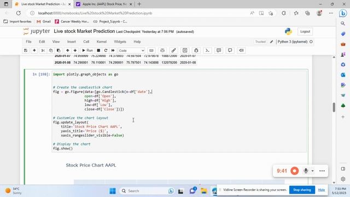Expand microphone options dropdown arrow
The height and width of the screenshot is (197, 350).
point(312,171)
